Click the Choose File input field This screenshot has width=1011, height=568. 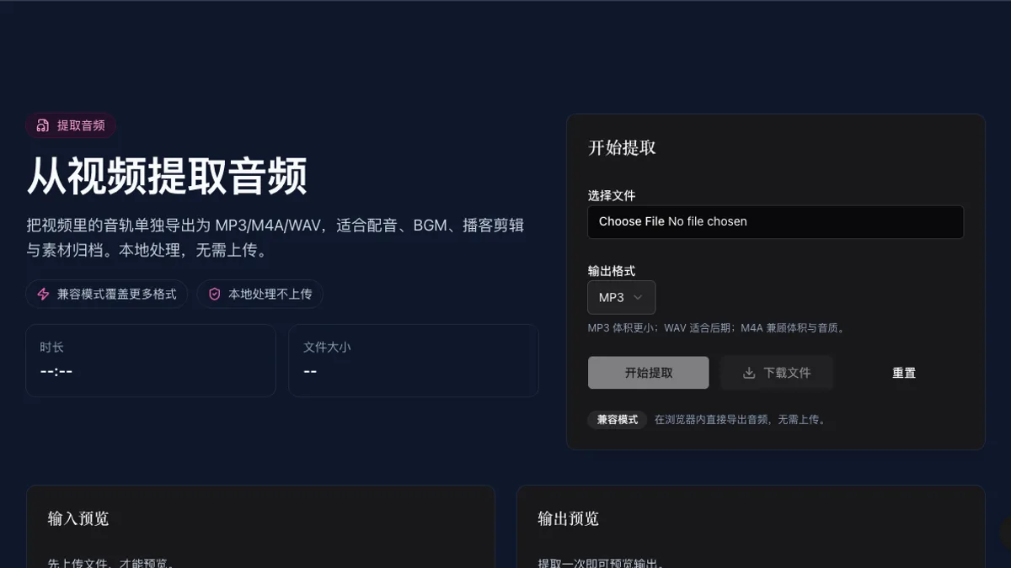tap(776, 222)
